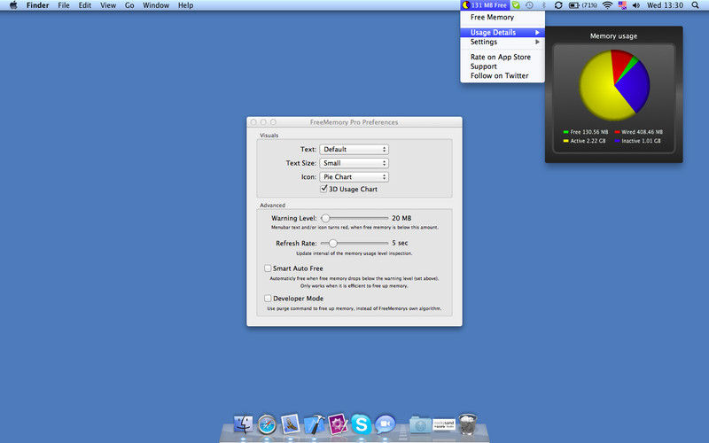Image resolution: width=709 pixels, height=443 pixels.
Task: Click the FreeMemory Pro Preferences title bar
Action: tap(354, 122)
